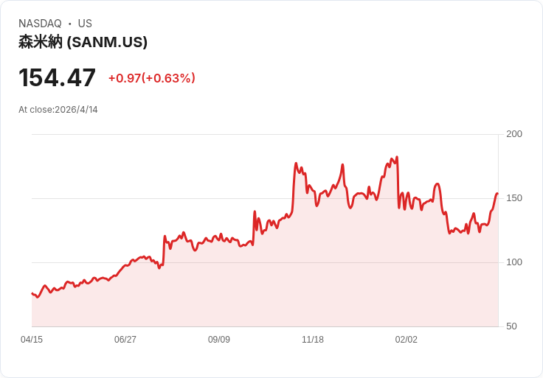The image size is (543, 378).
Task: Click the highest peak of the price line
Action: [x=397, y=157]
